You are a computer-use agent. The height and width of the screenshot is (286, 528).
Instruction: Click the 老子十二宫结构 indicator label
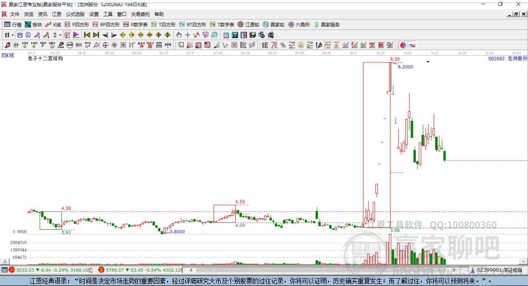tap(45, 58)
